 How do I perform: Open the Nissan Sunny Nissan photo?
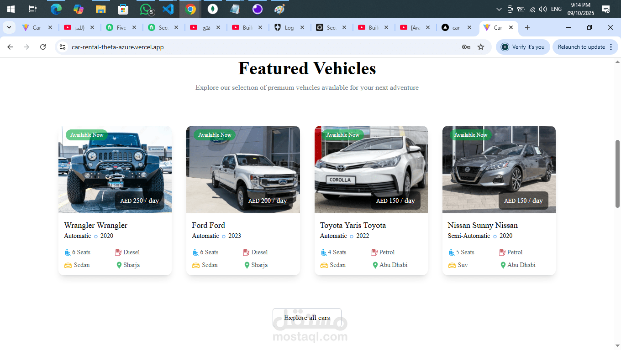[x=499, y=170]
